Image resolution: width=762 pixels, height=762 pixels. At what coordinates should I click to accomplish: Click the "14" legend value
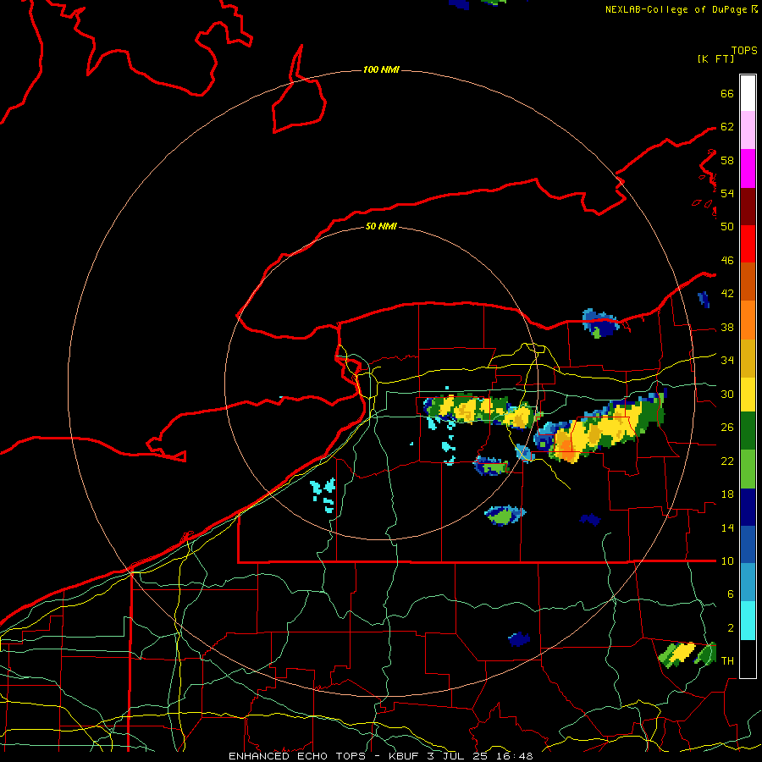click(727, 527)
